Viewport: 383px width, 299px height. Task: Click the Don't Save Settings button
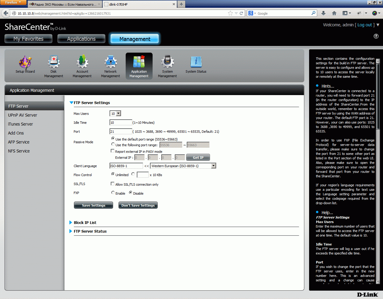pyautogui.click(x=138, y=205)
